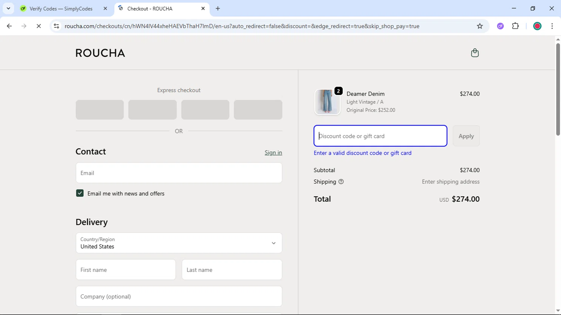
Task: Stop page loading with the X button
Action: [39, 26]
